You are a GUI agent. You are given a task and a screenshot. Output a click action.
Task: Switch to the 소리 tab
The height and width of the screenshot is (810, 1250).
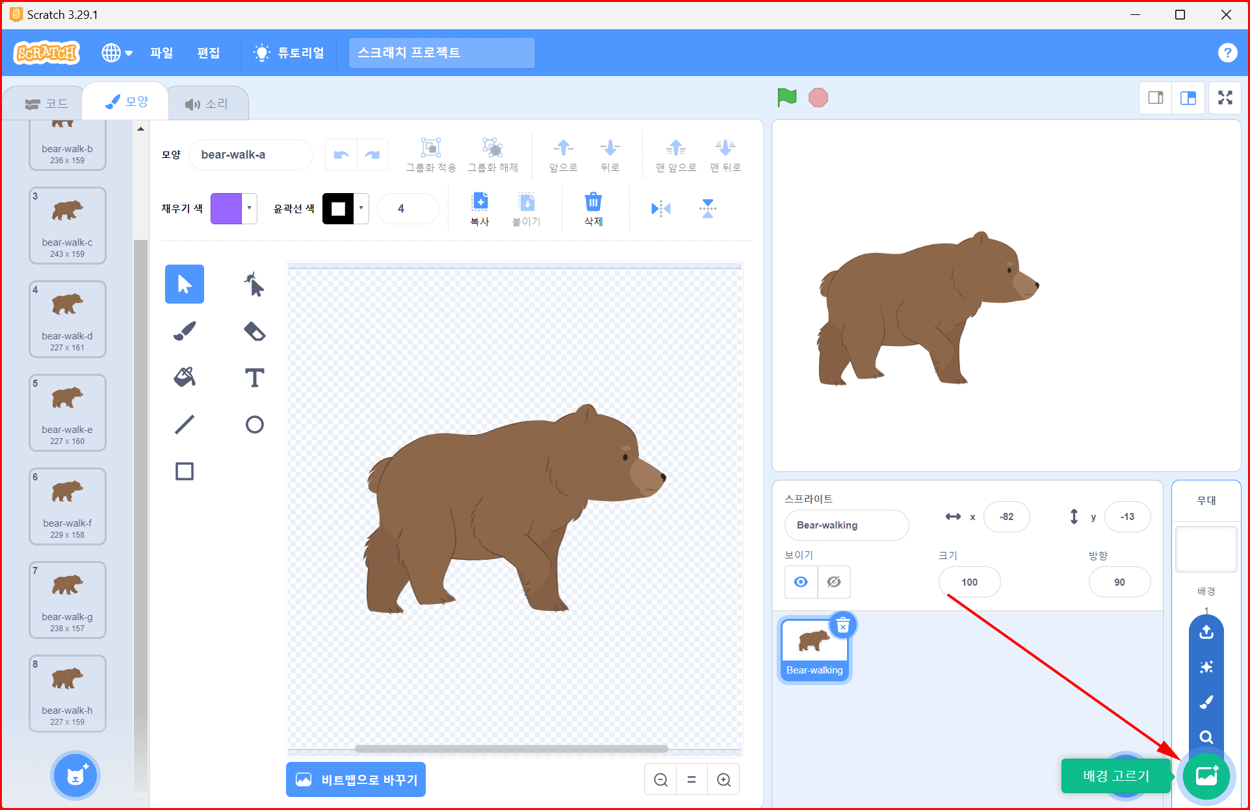click(x=207, y=104)
